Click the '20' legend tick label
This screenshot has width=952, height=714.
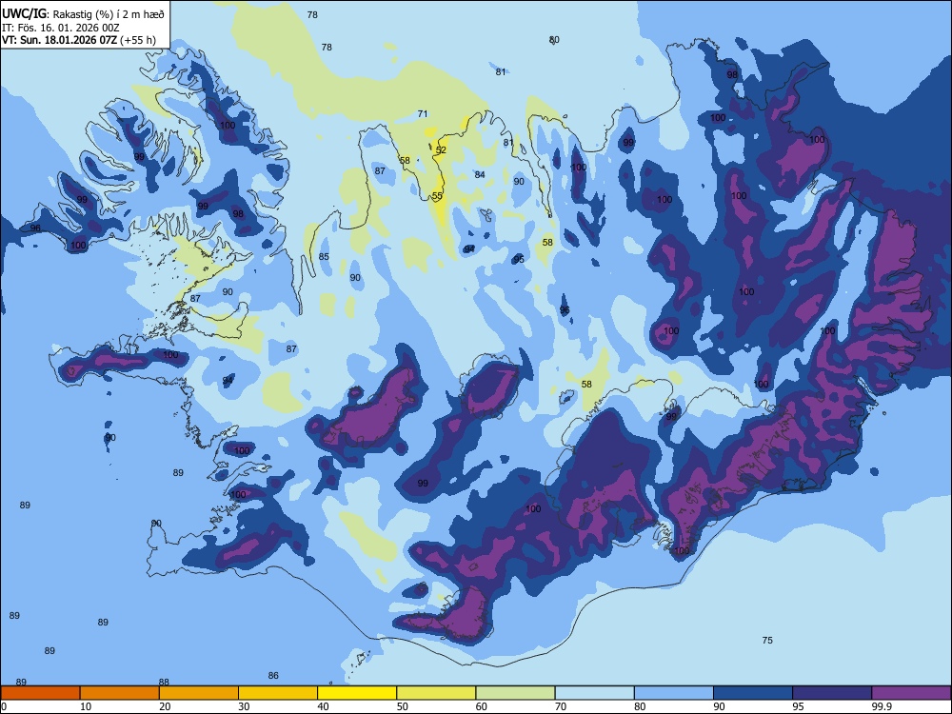click(x=165, y=706)
